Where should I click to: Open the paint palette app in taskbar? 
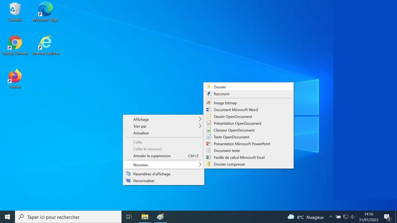160,217
